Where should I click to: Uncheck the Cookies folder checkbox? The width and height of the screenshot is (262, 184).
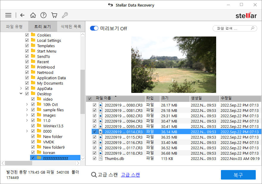(x=27, y=35)
